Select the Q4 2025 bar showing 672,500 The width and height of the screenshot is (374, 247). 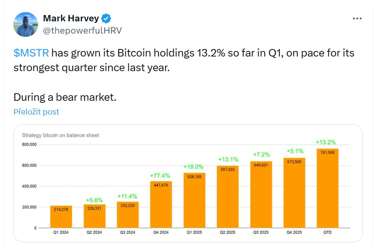295,192
